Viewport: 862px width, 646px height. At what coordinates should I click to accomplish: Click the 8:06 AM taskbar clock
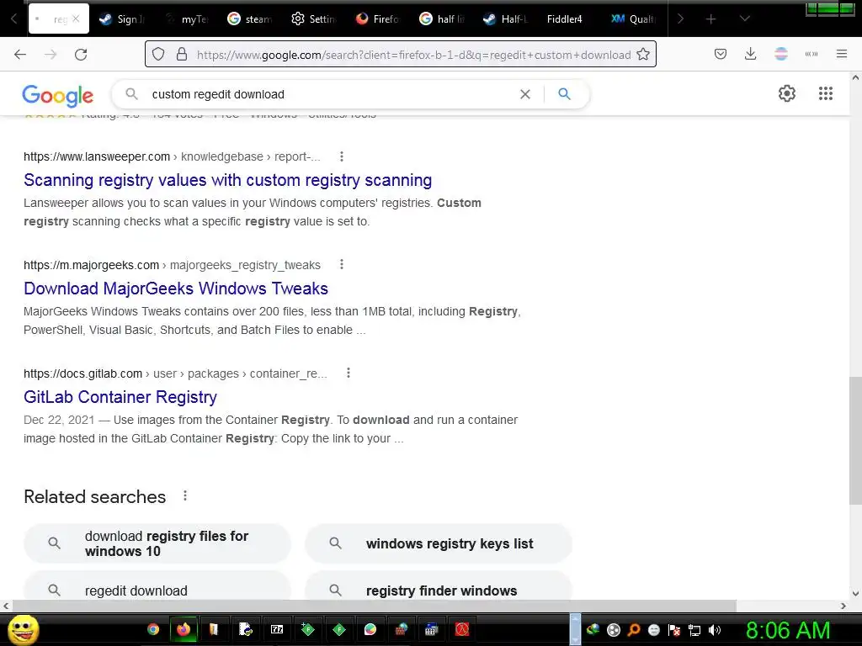788,630
